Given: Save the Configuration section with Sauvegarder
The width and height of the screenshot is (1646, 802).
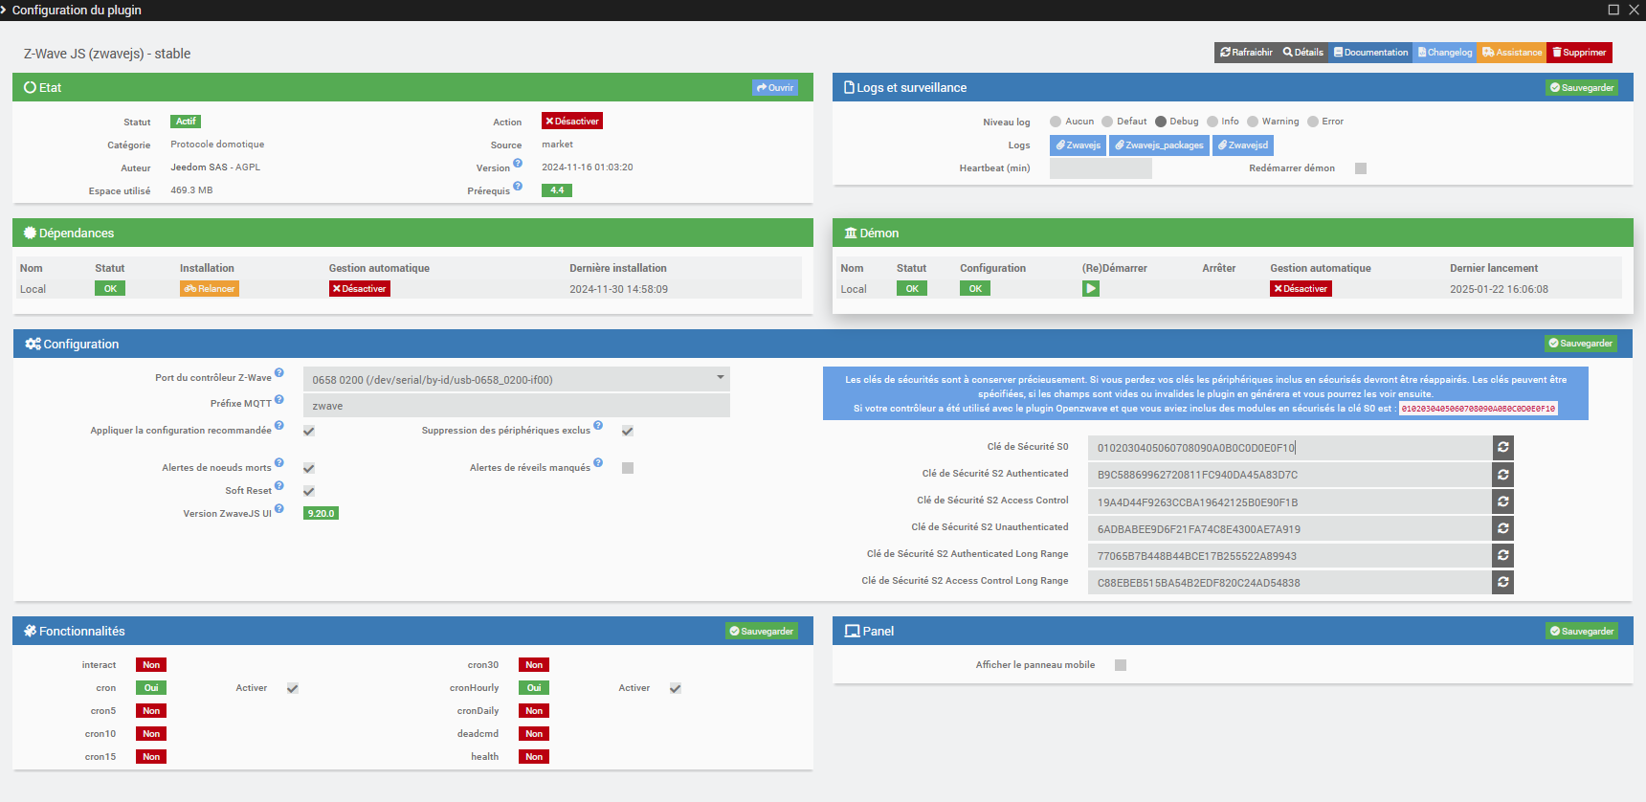Looking at the screenshot, I should point(1581,344).
